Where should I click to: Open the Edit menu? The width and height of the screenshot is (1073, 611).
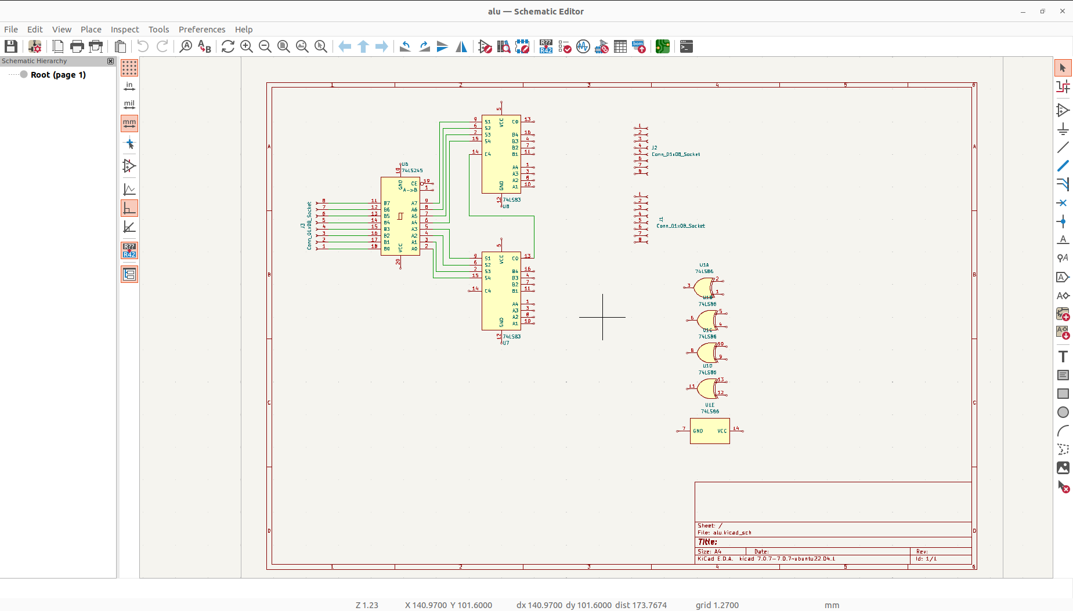click(x=35, y=30)
